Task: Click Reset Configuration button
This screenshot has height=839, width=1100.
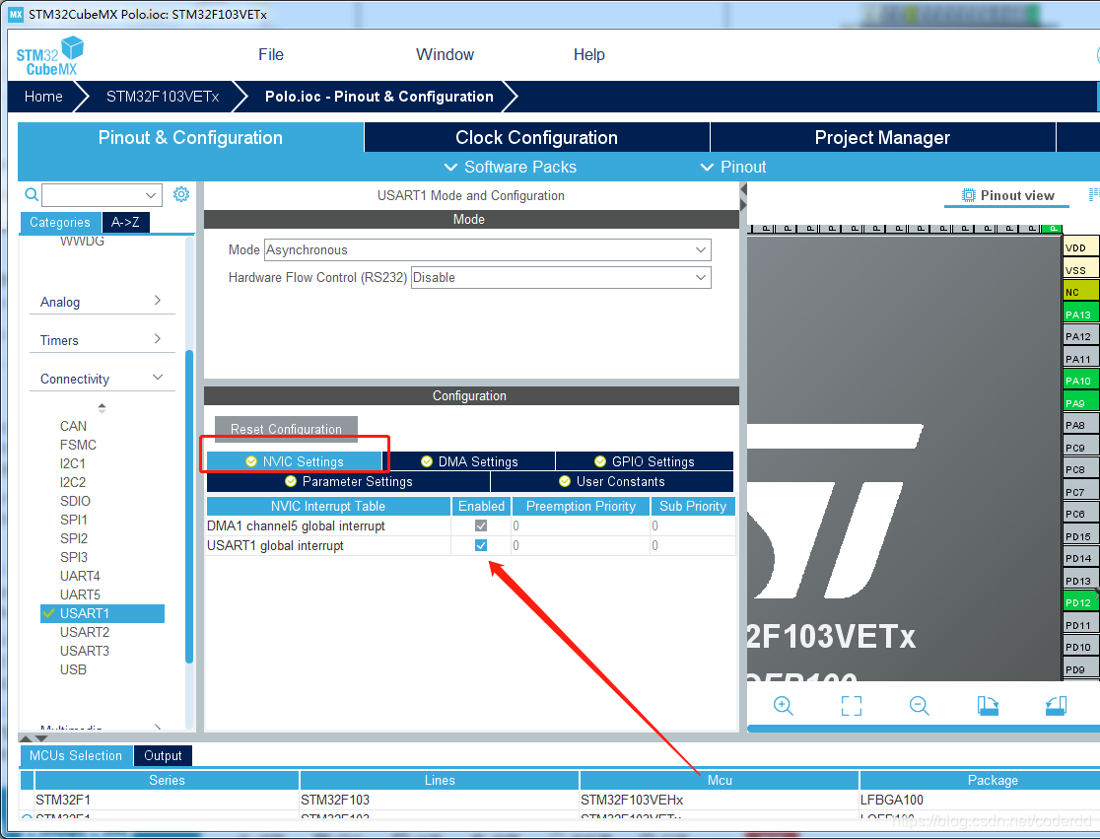Action: tap(286, 429)
